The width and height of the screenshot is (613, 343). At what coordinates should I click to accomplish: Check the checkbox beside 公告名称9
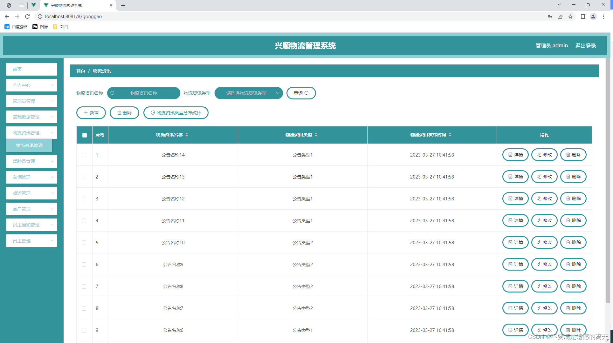click(84, 264)
